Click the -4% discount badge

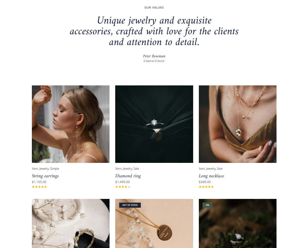point(207,205)
